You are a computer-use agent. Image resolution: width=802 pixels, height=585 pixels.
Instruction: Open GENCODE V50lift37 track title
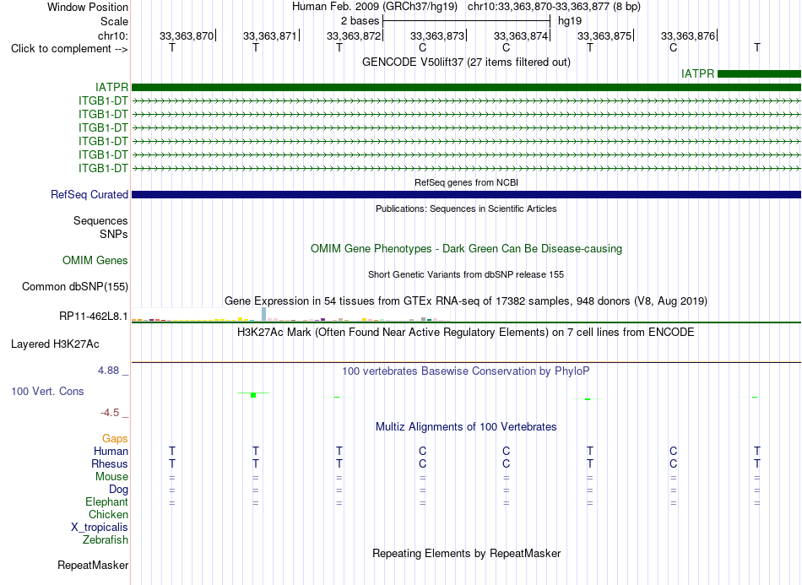click(x=466, y=62)
